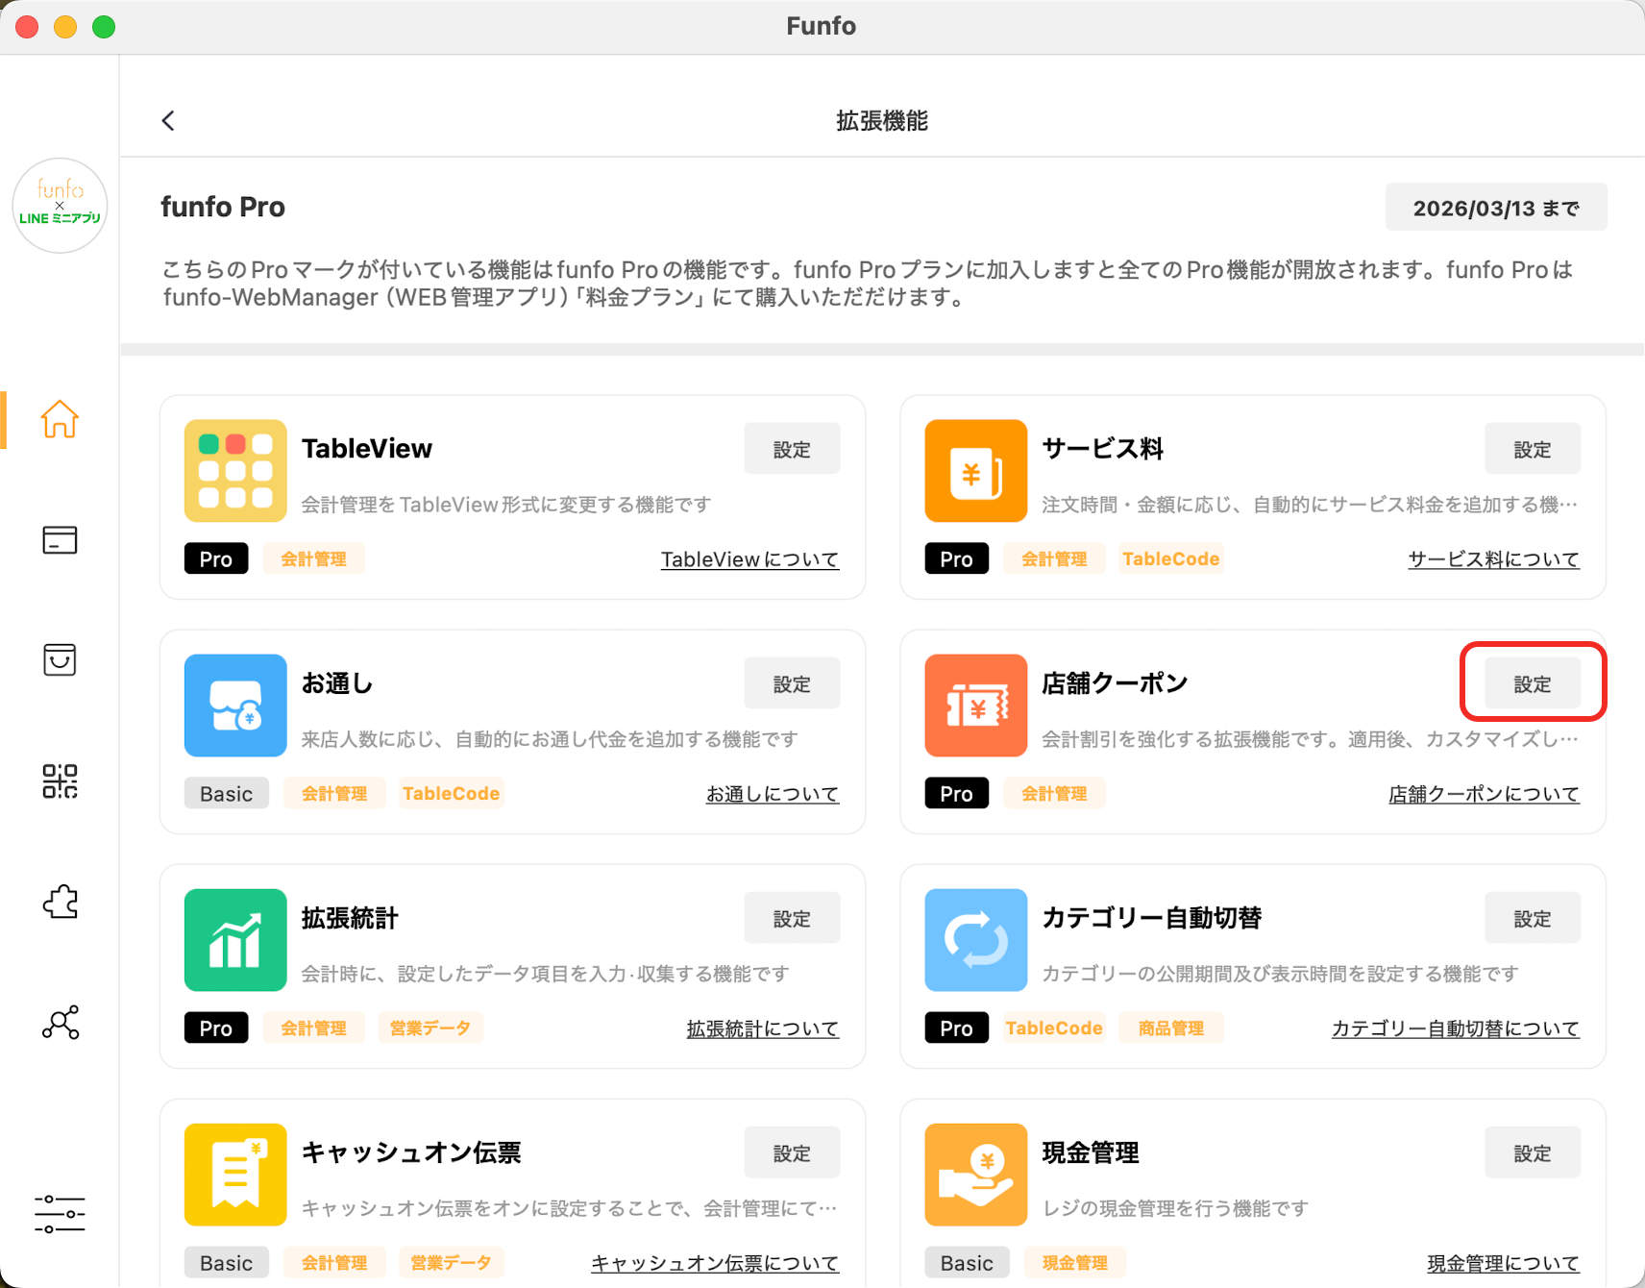
Task: Open 設定 for 現金管理
Action: pyautogui.click(x=1533, y=1152)
